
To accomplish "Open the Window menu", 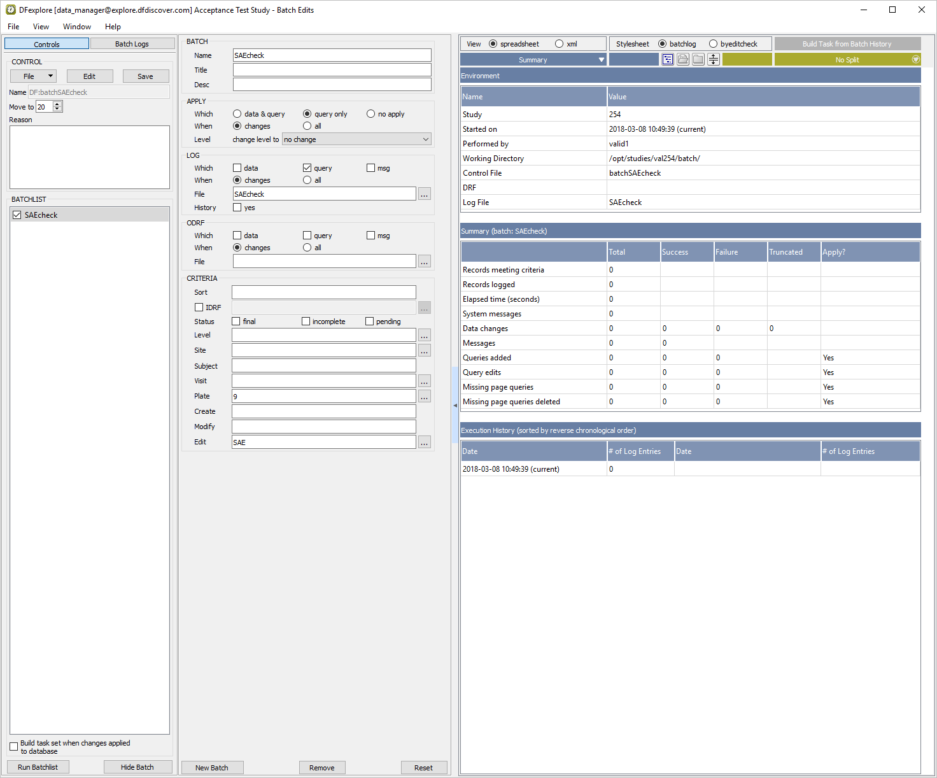I will click(77, 27).
